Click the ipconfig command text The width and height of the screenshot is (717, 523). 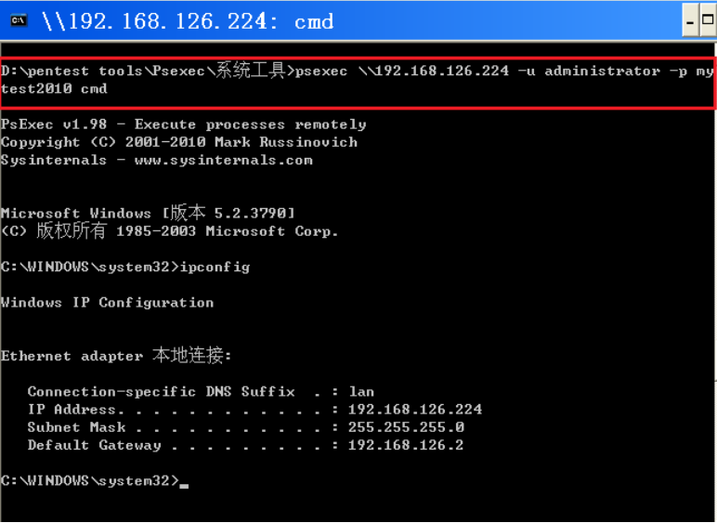215,267
